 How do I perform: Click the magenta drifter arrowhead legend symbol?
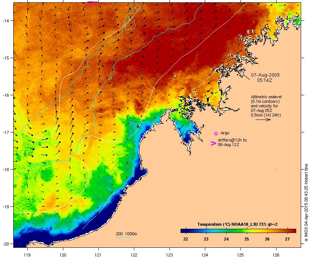tap(214, 143)
